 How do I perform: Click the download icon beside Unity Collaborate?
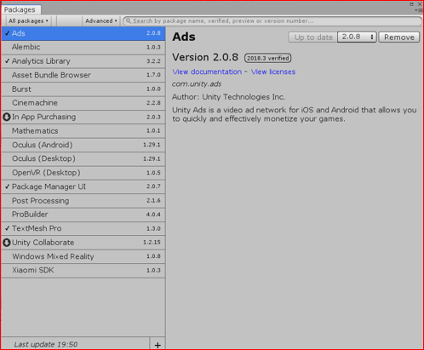tap(7, 243)
